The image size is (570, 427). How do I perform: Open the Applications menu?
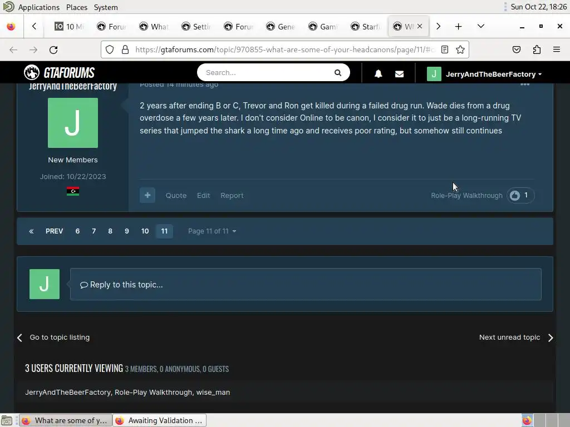(x=38, y=7)
